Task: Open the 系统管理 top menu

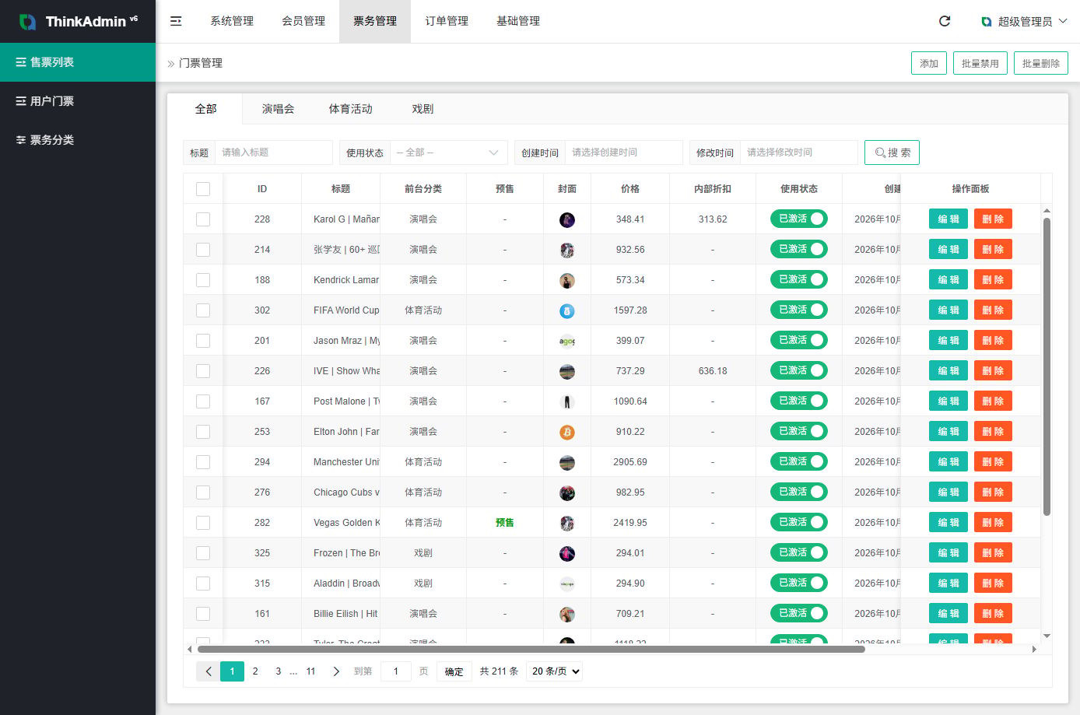Action: click(x=232, y=21)
